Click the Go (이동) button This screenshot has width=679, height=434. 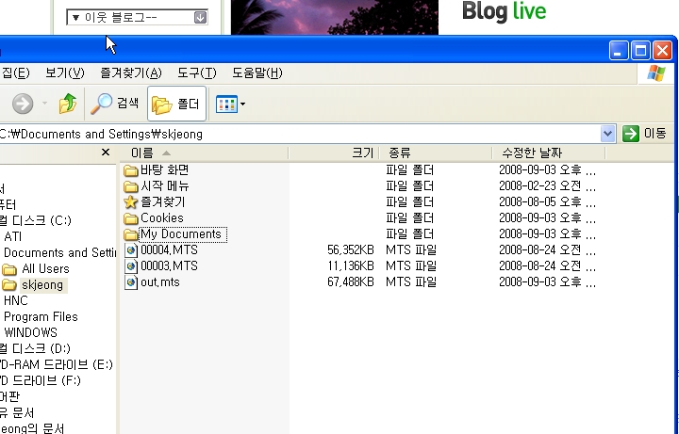(645, 134)
